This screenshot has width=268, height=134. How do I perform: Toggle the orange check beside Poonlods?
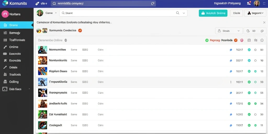tap(236, 40)
